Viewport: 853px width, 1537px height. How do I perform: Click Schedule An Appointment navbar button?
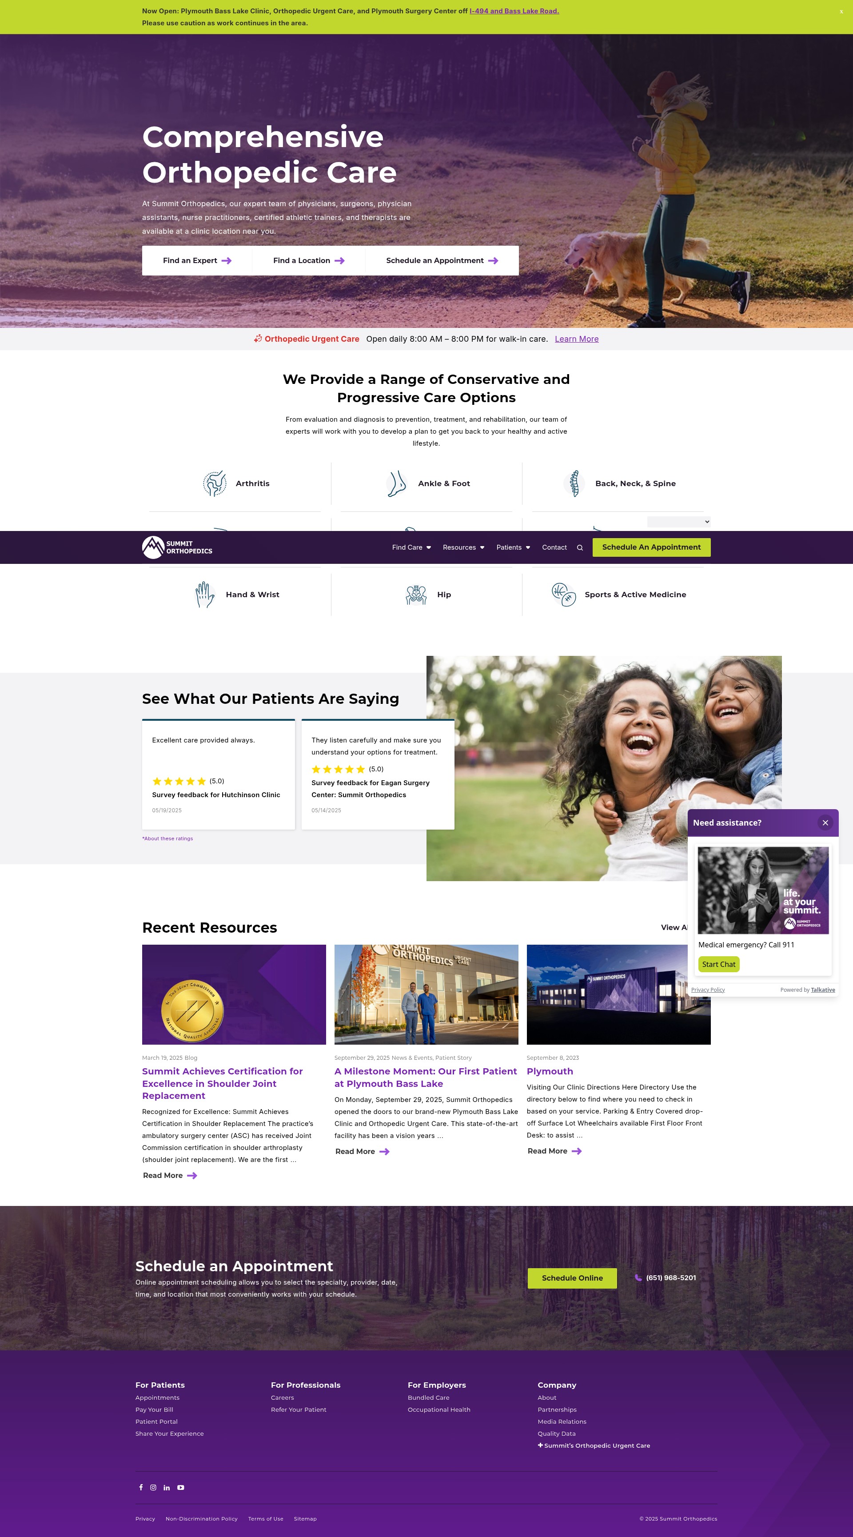[x=651, y=547]
